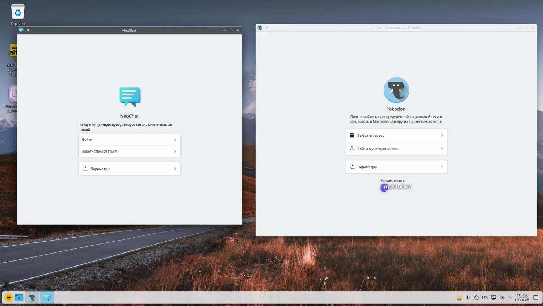Click the updates/notifier globe icon in tray
The width and height of the screenshot is (543, 306).
[x=476, y=298]
